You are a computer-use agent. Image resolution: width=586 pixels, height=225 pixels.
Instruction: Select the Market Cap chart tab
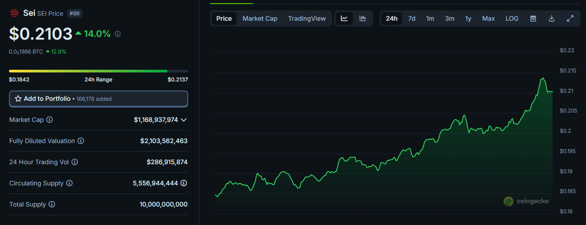(x=260, y=18)
